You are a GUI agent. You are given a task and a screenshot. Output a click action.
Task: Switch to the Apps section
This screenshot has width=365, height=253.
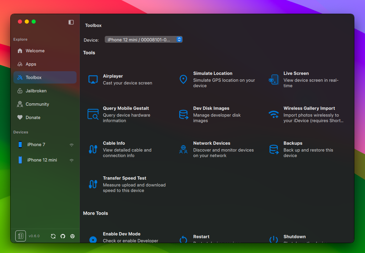point(45,64)
